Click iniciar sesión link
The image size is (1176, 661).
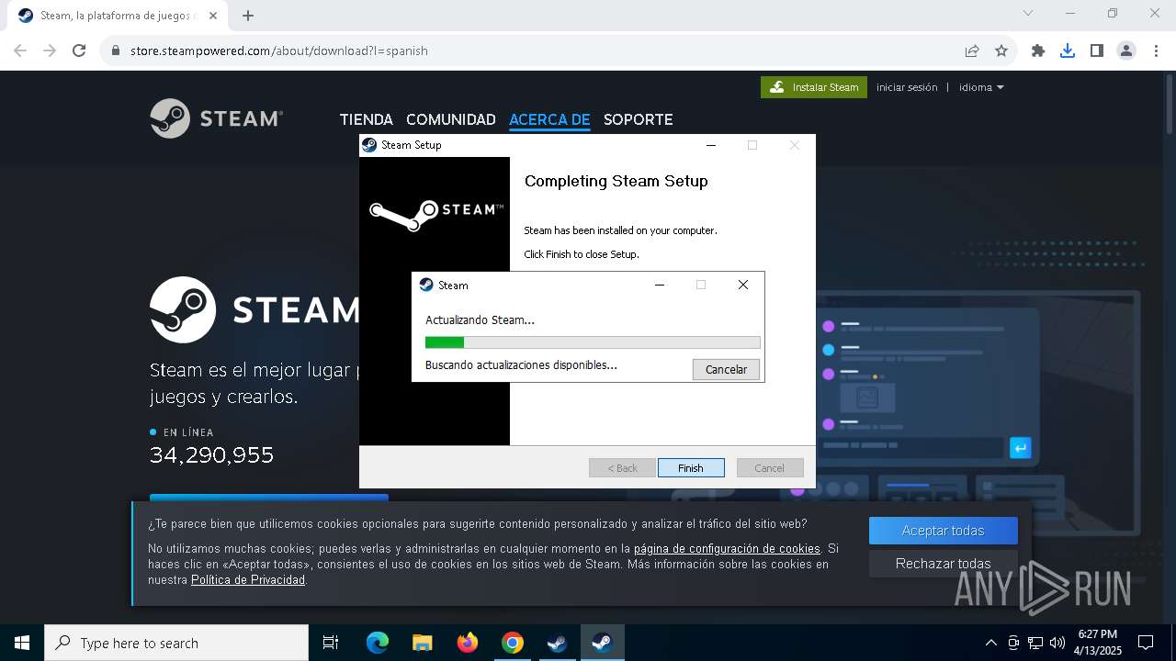pyautogui.click(x=907, y=87)
